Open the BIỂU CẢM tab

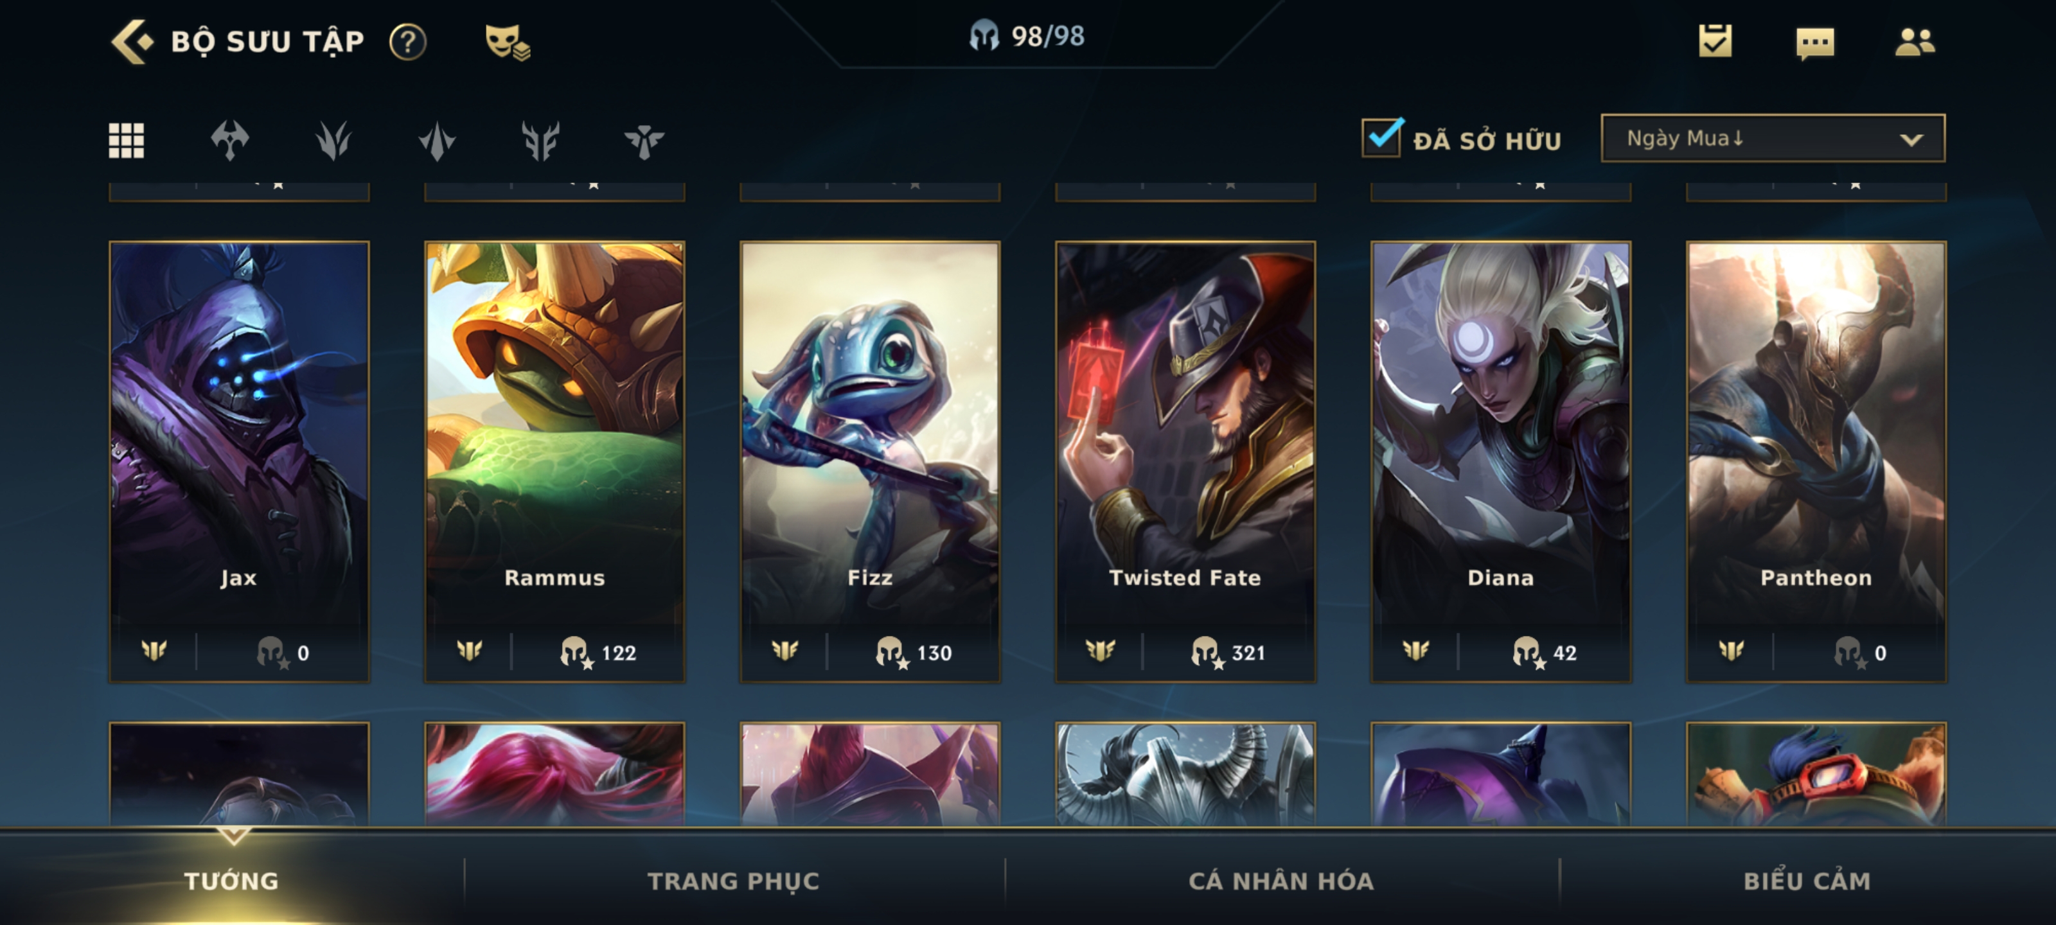point(1807,881)
